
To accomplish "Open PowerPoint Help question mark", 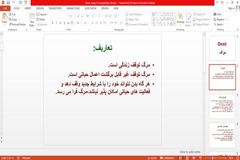I will [x=217, y=3].
